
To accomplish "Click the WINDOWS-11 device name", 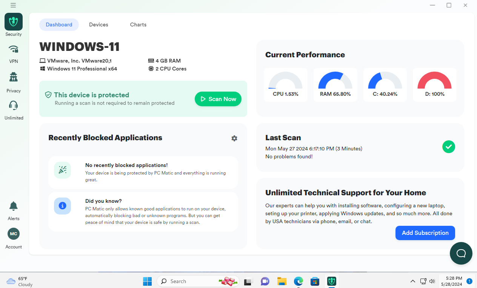I will 80,47.
